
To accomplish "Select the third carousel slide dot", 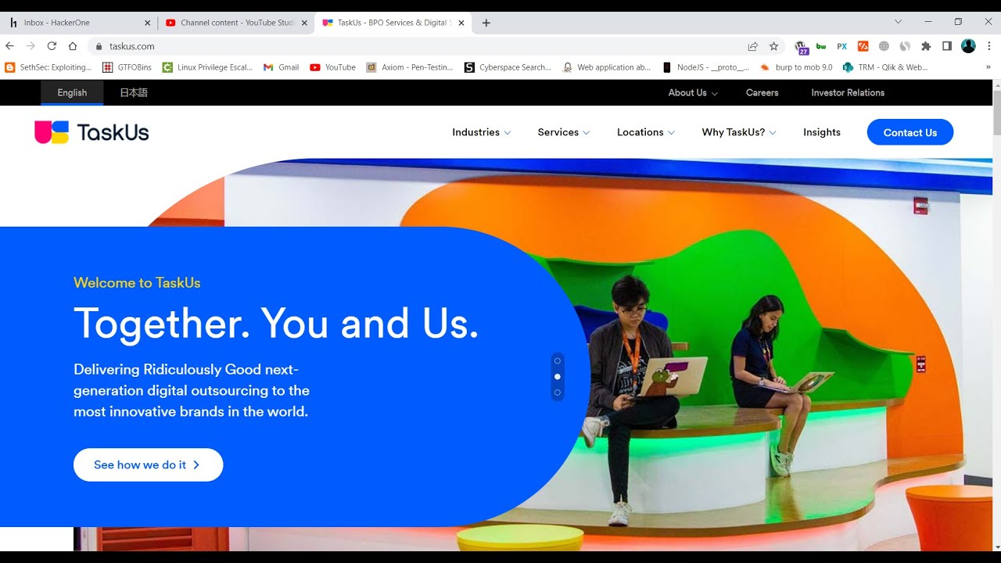I will 558,392.
